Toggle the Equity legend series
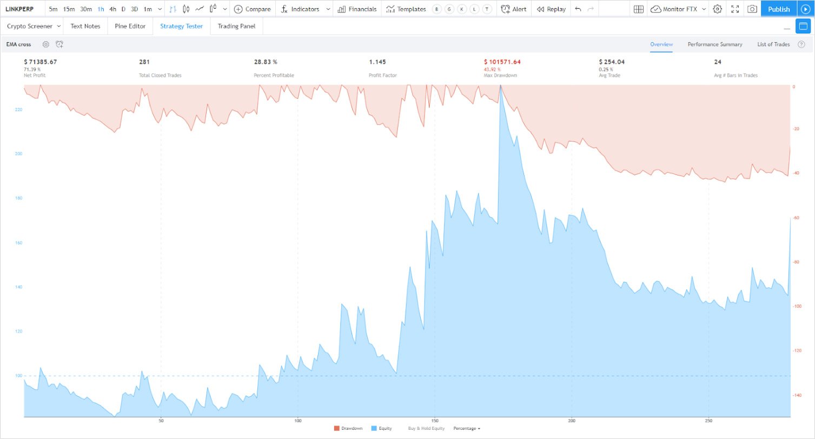 click(382, 428)
